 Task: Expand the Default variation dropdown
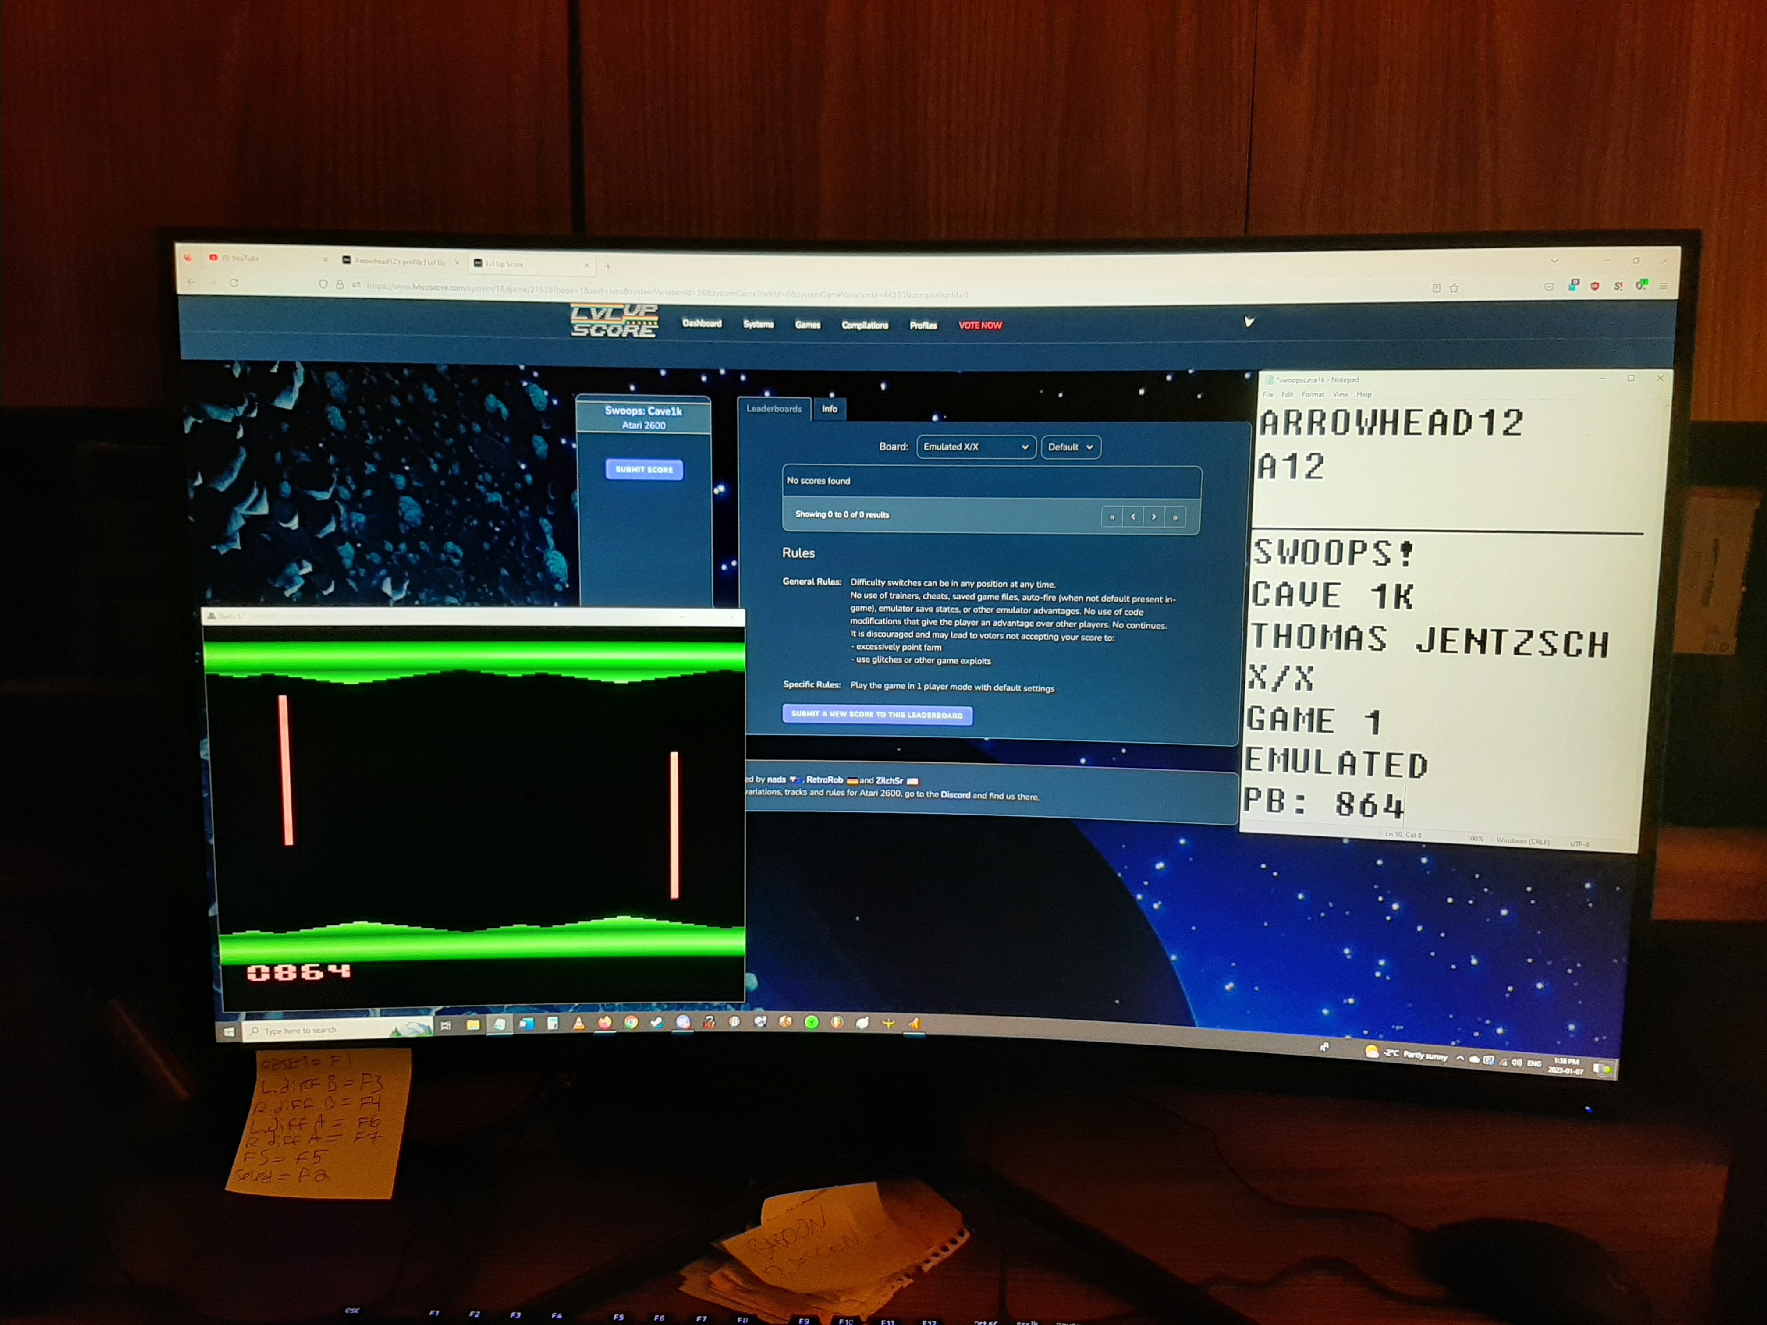pyautogui.click(x=1071, y=447)
